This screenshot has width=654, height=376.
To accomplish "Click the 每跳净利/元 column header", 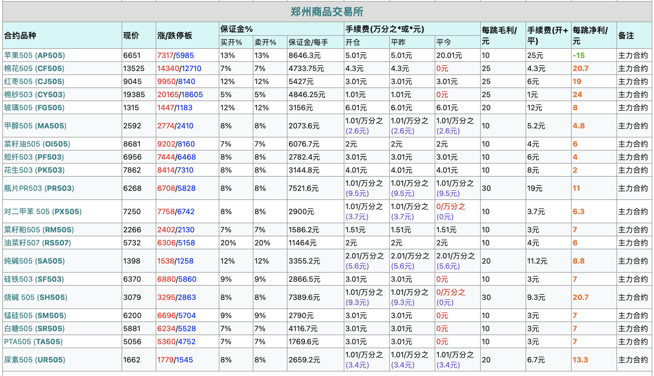I will pyautogui.click(x=590, y=35).
